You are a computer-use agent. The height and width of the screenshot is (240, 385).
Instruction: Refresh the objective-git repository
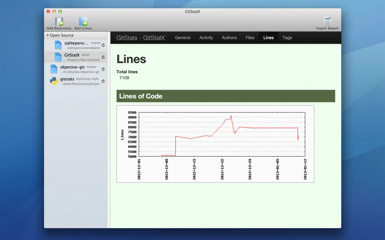(104, 69)
